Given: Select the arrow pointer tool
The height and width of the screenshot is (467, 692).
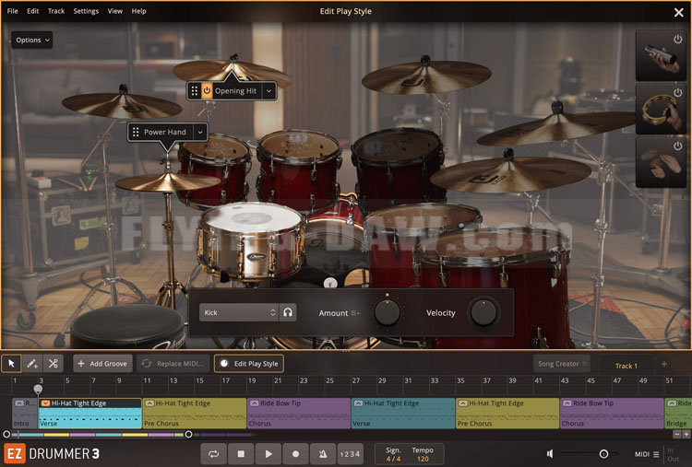Looking at the screenshot, I should pyautogui.click(x=12, y=364).
